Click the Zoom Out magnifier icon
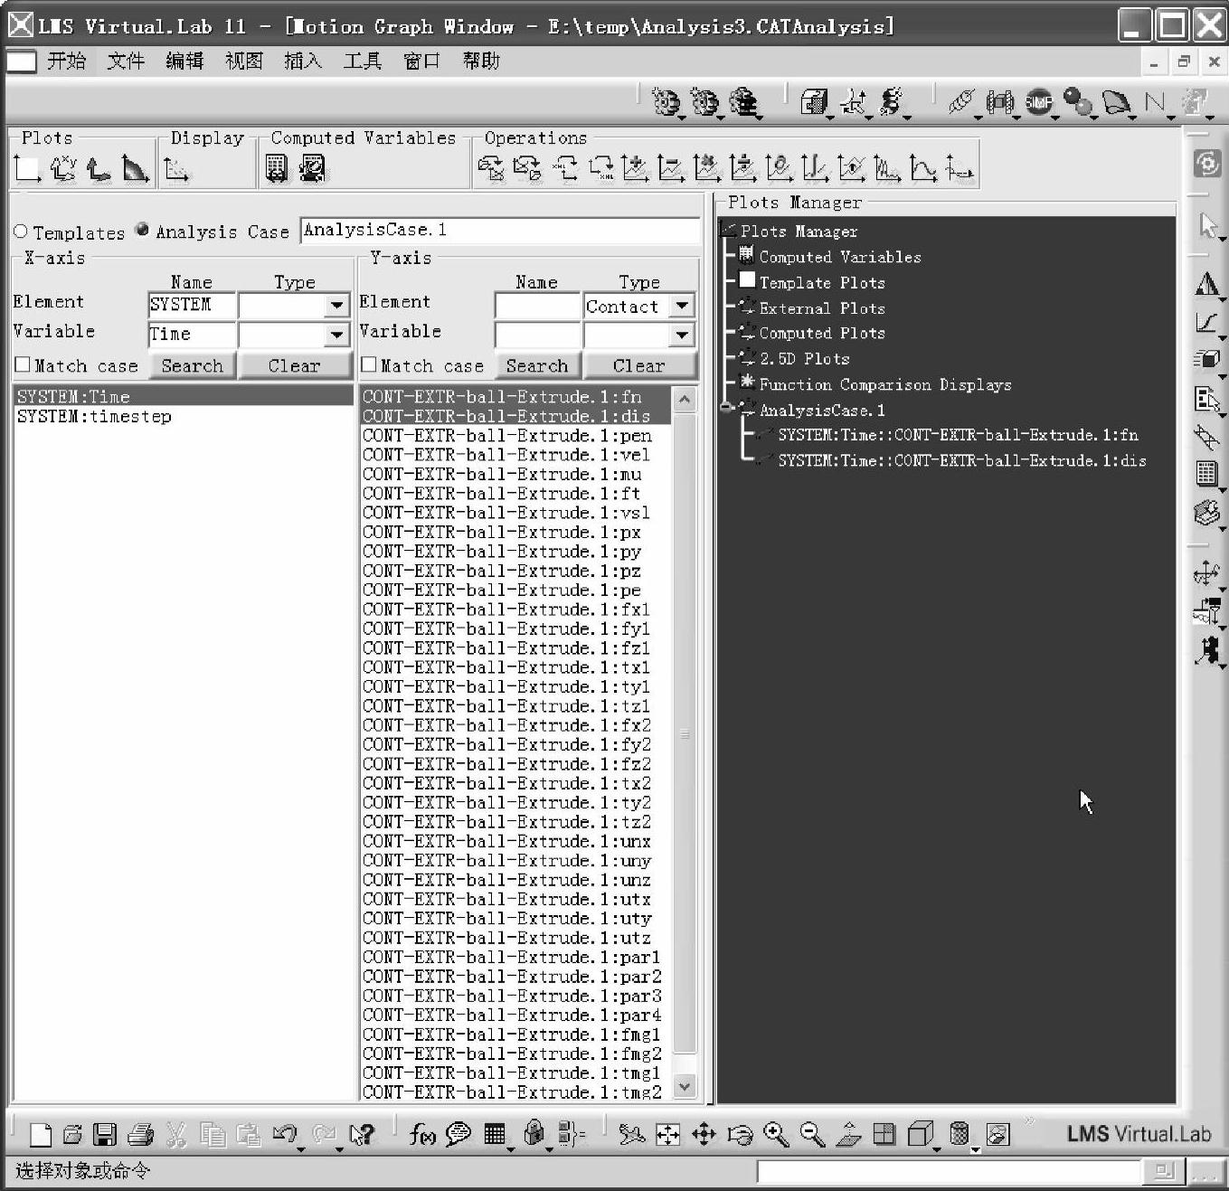The height and width of the screenshot is (1191, 1229). coord(812,1134)
